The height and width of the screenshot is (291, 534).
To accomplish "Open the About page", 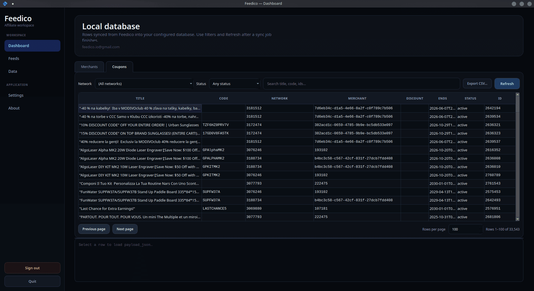I will pos(32,108).
